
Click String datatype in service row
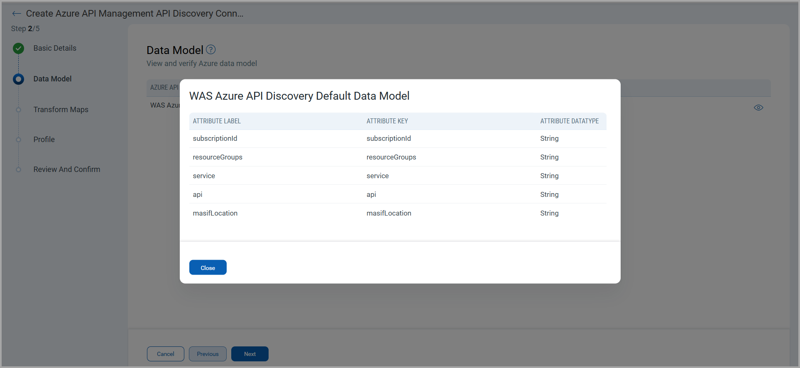[549, 176]
